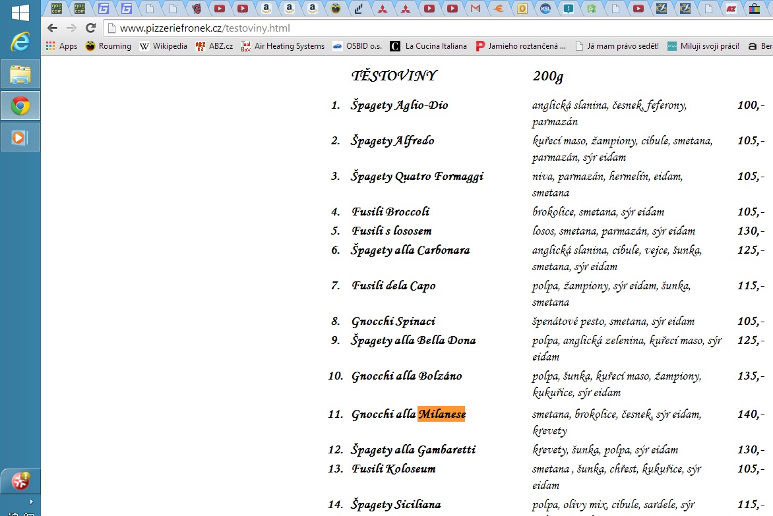
Task: Open the Air Heating Systems bookmark
Action: tap(283, 45)
